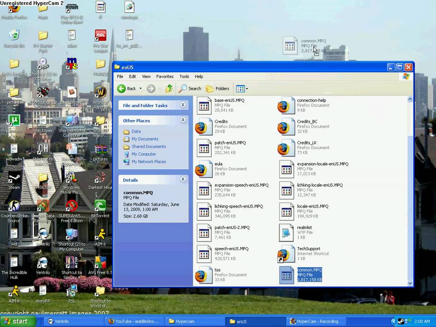Image resolution: width=436 pixels, height=327 pixels.
Task: Select highlighted common.MPQ file icon in enUS window
Action: 287,275
